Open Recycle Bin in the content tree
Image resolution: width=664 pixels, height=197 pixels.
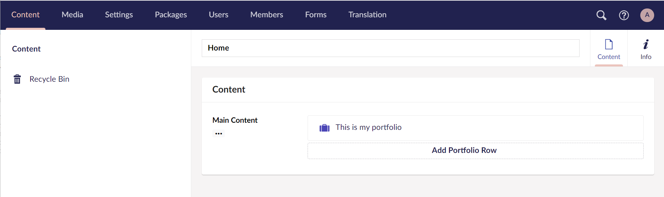49,79
